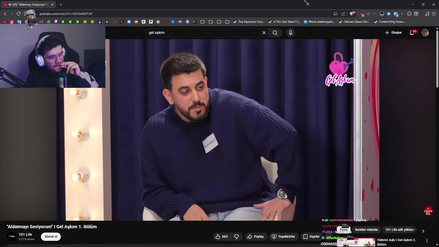Viewport: 439px width, 247px height.
Task: Select the "101 Life adlı yükleyici" chip
Action: 400,230
